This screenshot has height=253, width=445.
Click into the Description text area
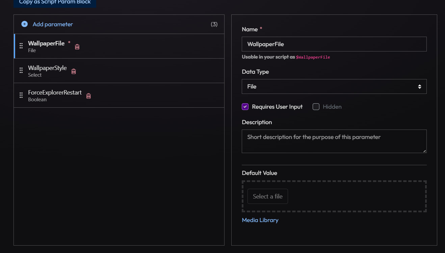click(x=334, y=141)
